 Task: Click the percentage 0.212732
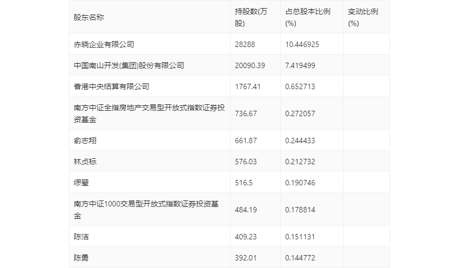300,162
